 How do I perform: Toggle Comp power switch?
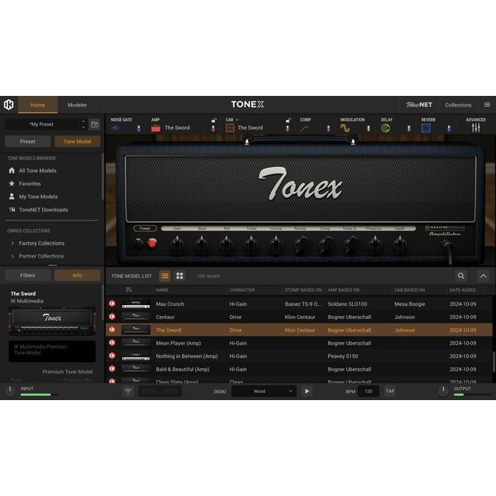click(x=328, y=128)
